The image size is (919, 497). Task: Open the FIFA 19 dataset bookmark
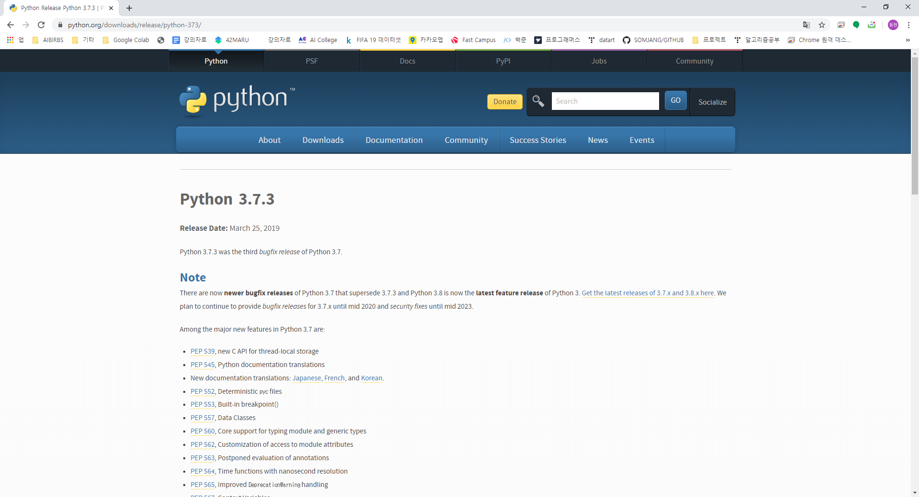click(373, 40)
